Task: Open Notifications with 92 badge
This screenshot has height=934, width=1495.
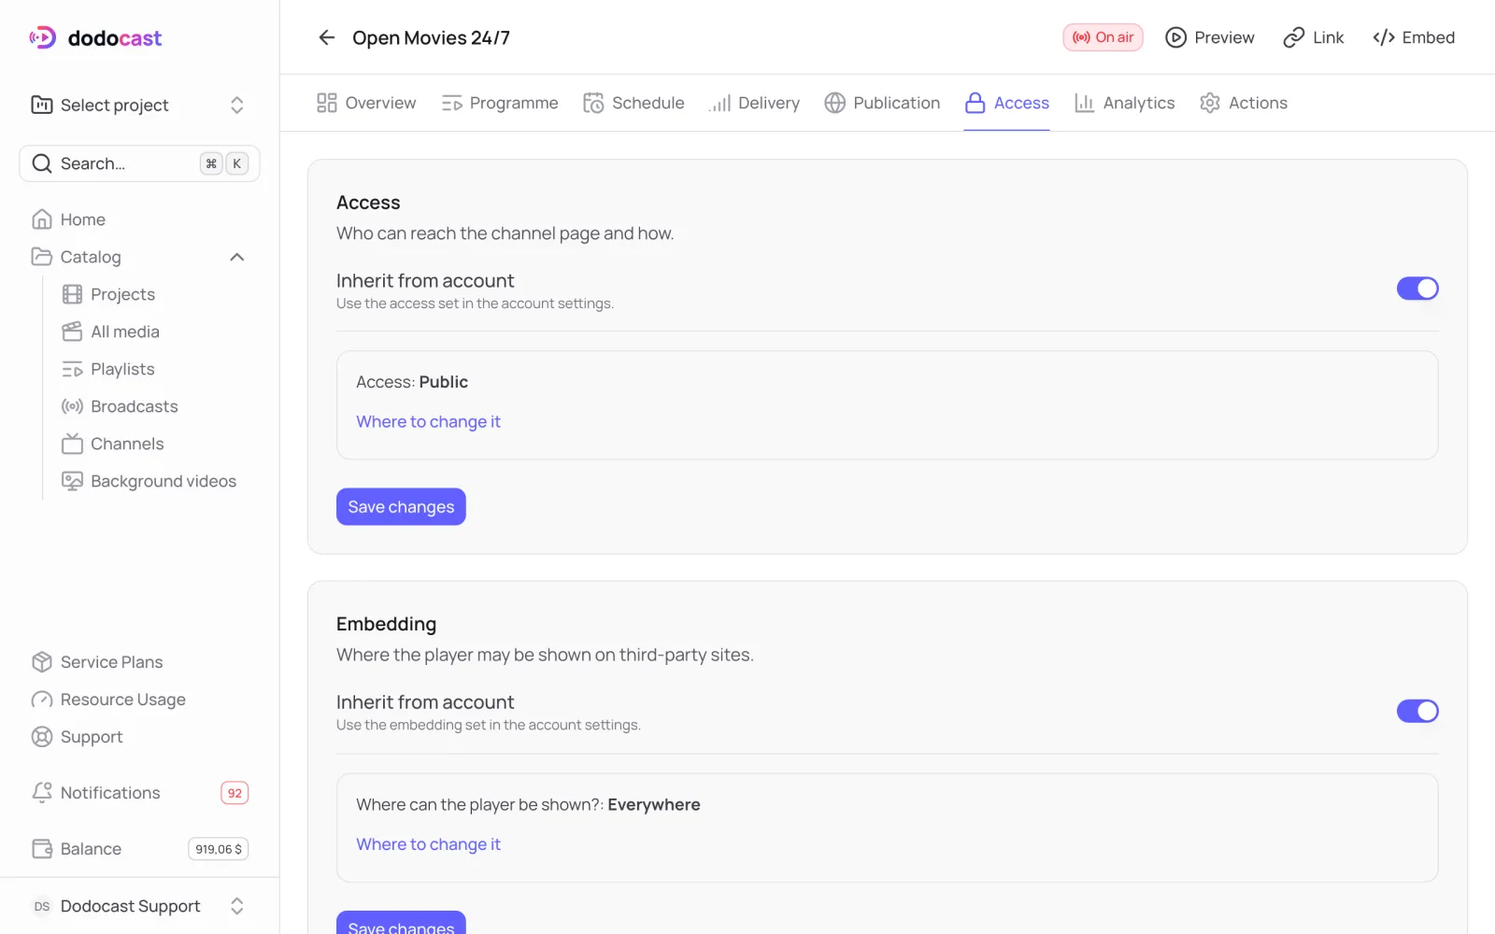Action: click(139, 793)
